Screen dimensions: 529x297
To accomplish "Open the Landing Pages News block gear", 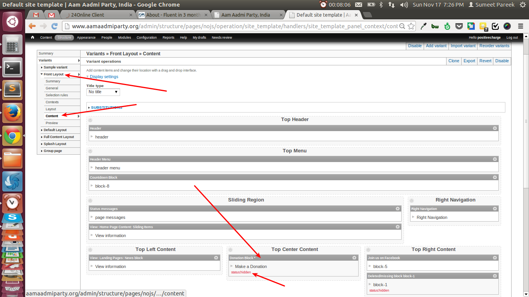I will [216, 258].
